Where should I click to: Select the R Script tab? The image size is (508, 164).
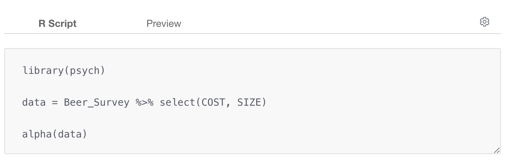57,24
